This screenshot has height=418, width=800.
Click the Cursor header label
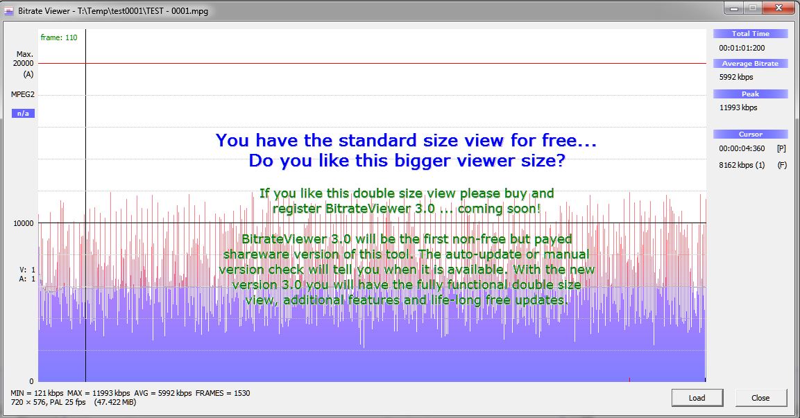click(751, 134)
